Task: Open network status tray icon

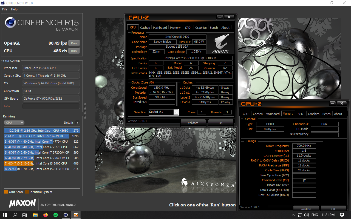Action: tap(300, 215)
